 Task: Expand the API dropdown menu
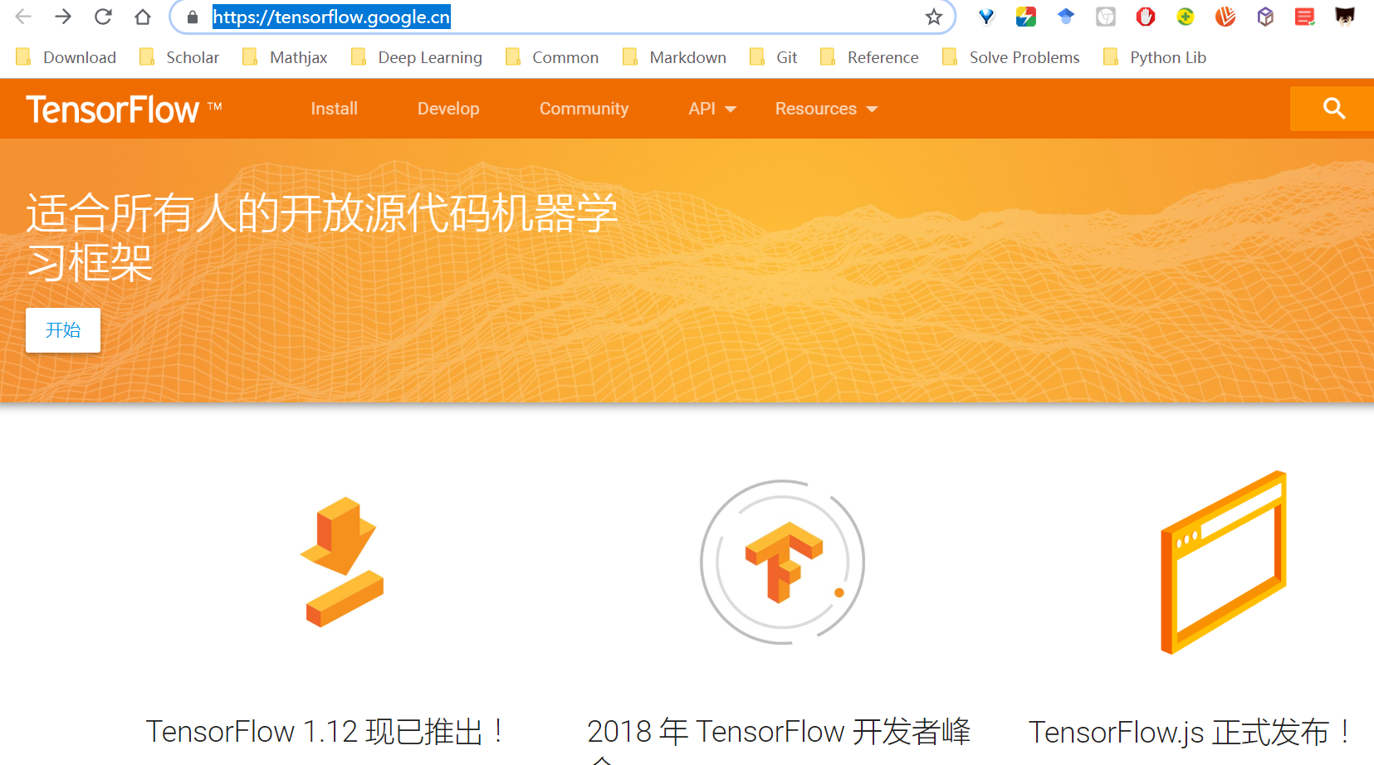point(712,109)
